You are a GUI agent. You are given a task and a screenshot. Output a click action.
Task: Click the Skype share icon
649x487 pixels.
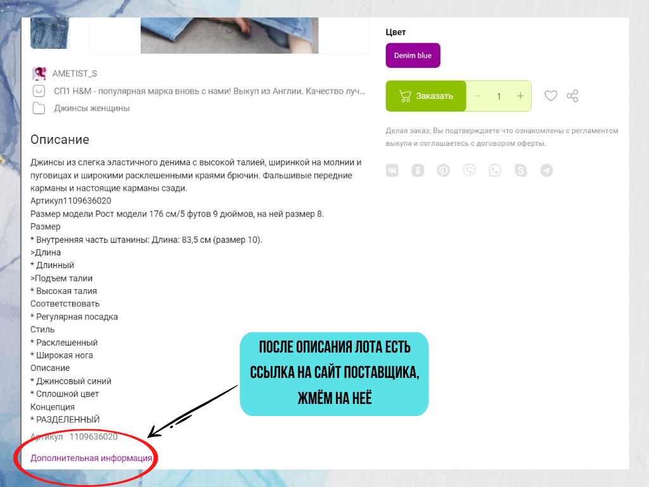pyautogui.click(x=520, y=170)
